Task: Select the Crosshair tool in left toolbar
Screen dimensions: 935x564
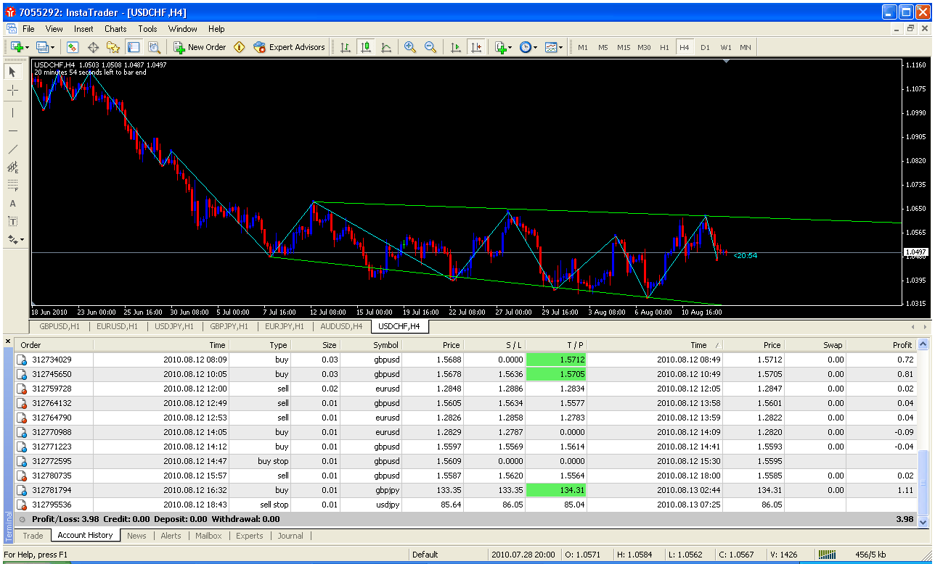Action: 13,90
